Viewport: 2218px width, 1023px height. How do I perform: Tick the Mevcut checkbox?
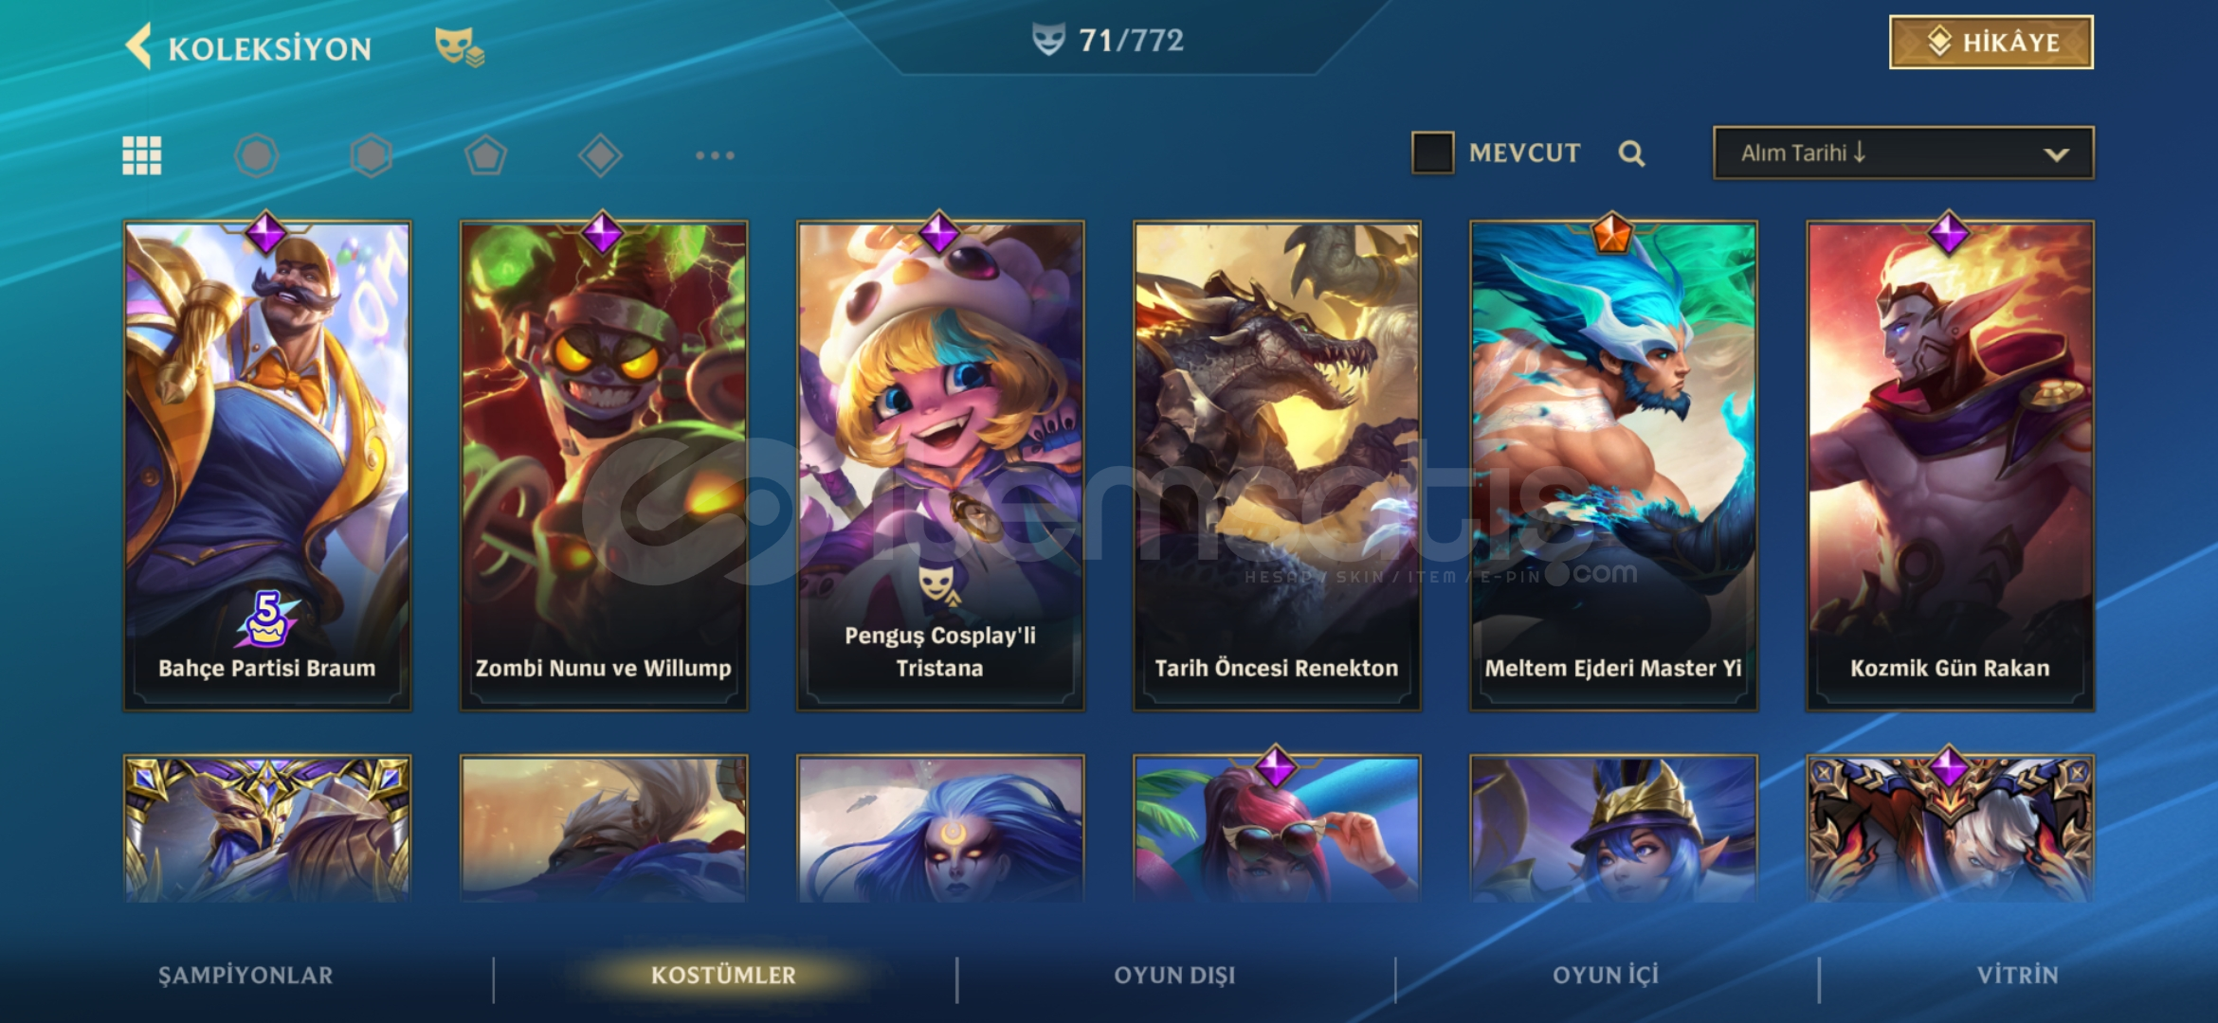click(x=1432, y=153)
